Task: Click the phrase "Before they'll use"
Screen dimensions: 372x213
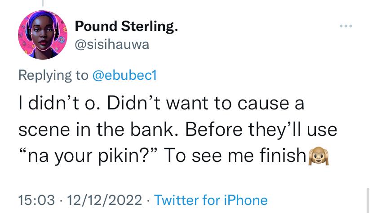Action: point(261,130)
